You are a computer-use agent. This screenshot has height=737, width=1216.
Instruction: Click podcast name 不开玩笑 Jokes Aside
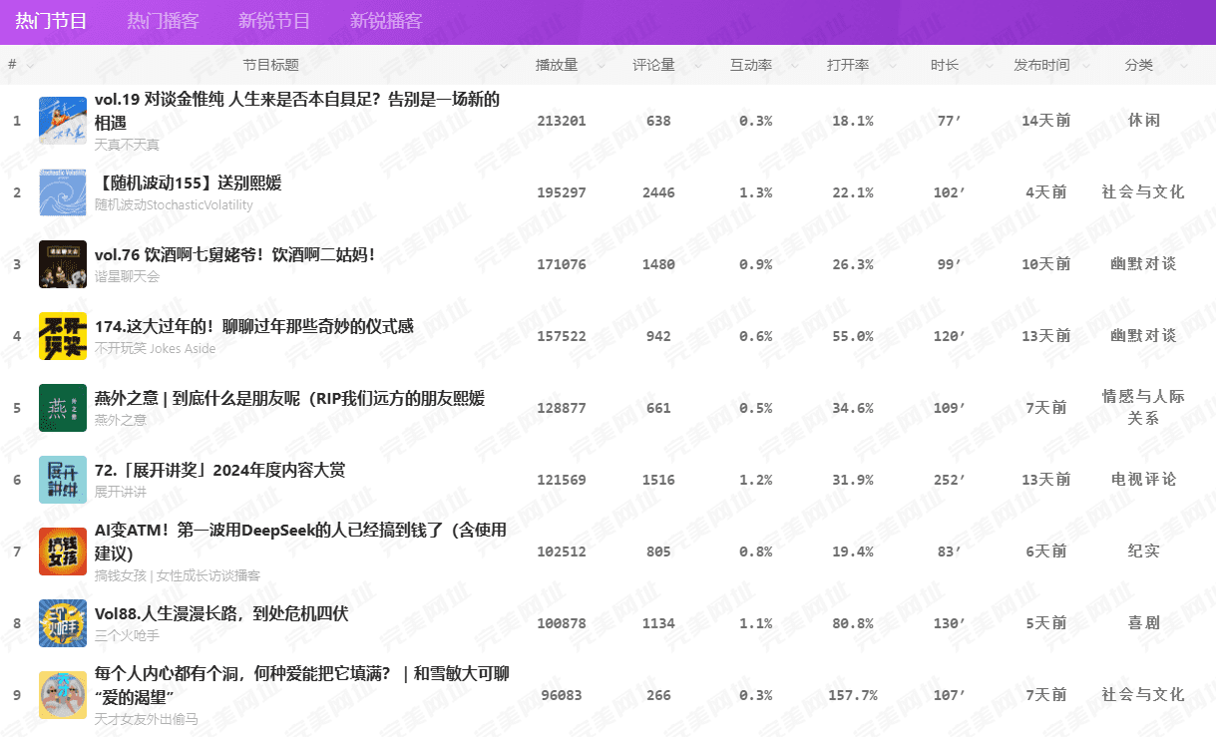pyautogui.click(x=155, y=348)
